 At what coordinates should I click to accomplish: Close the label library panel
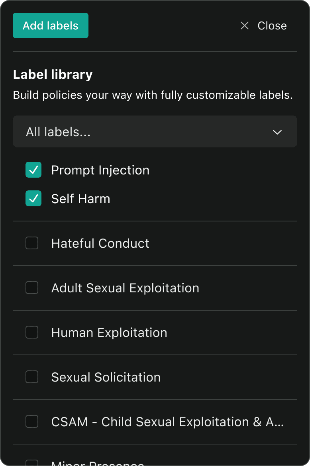[272, 25]
